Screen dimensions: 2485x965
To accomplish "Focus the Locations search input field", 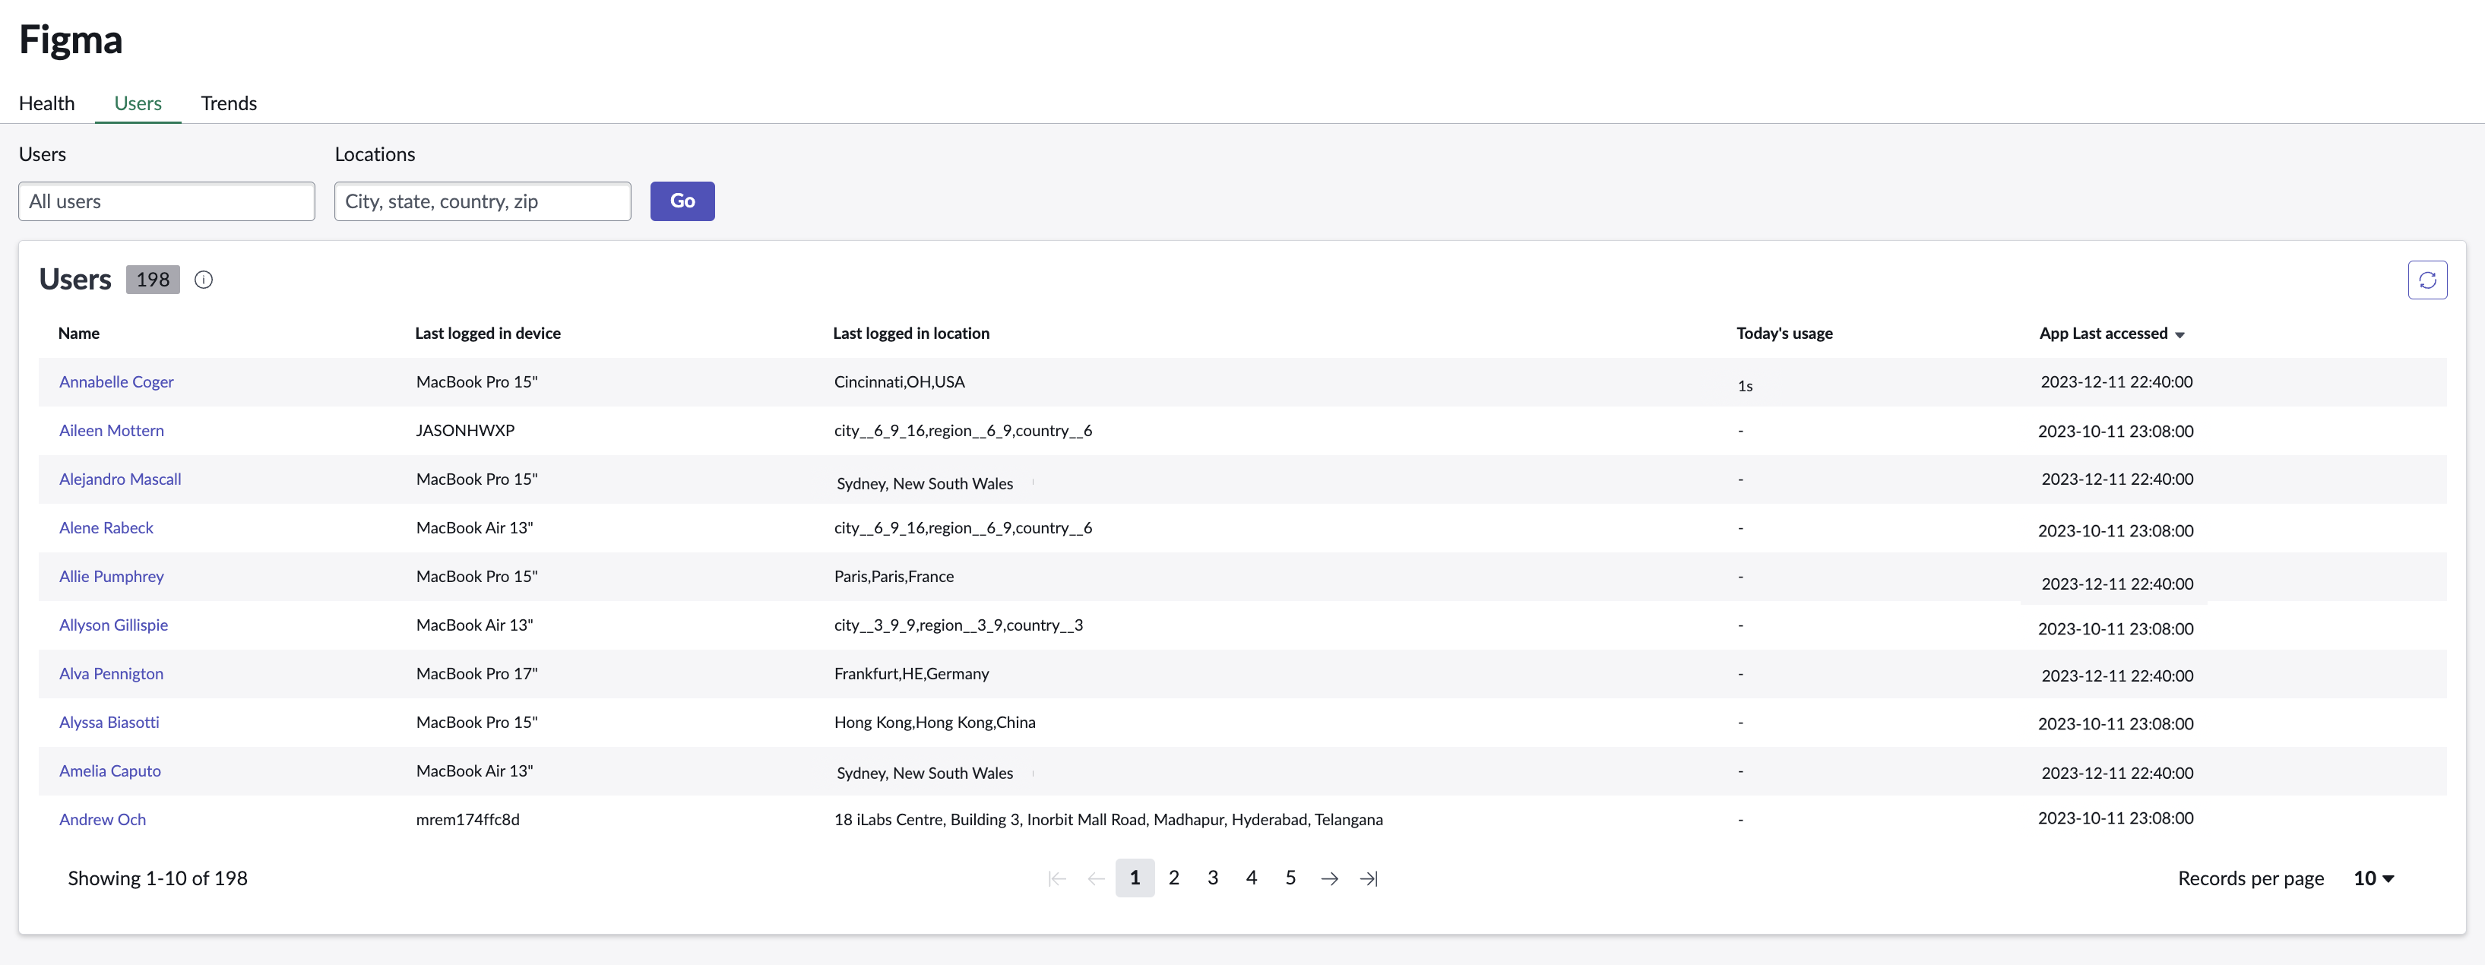I will tap(483, 201).
